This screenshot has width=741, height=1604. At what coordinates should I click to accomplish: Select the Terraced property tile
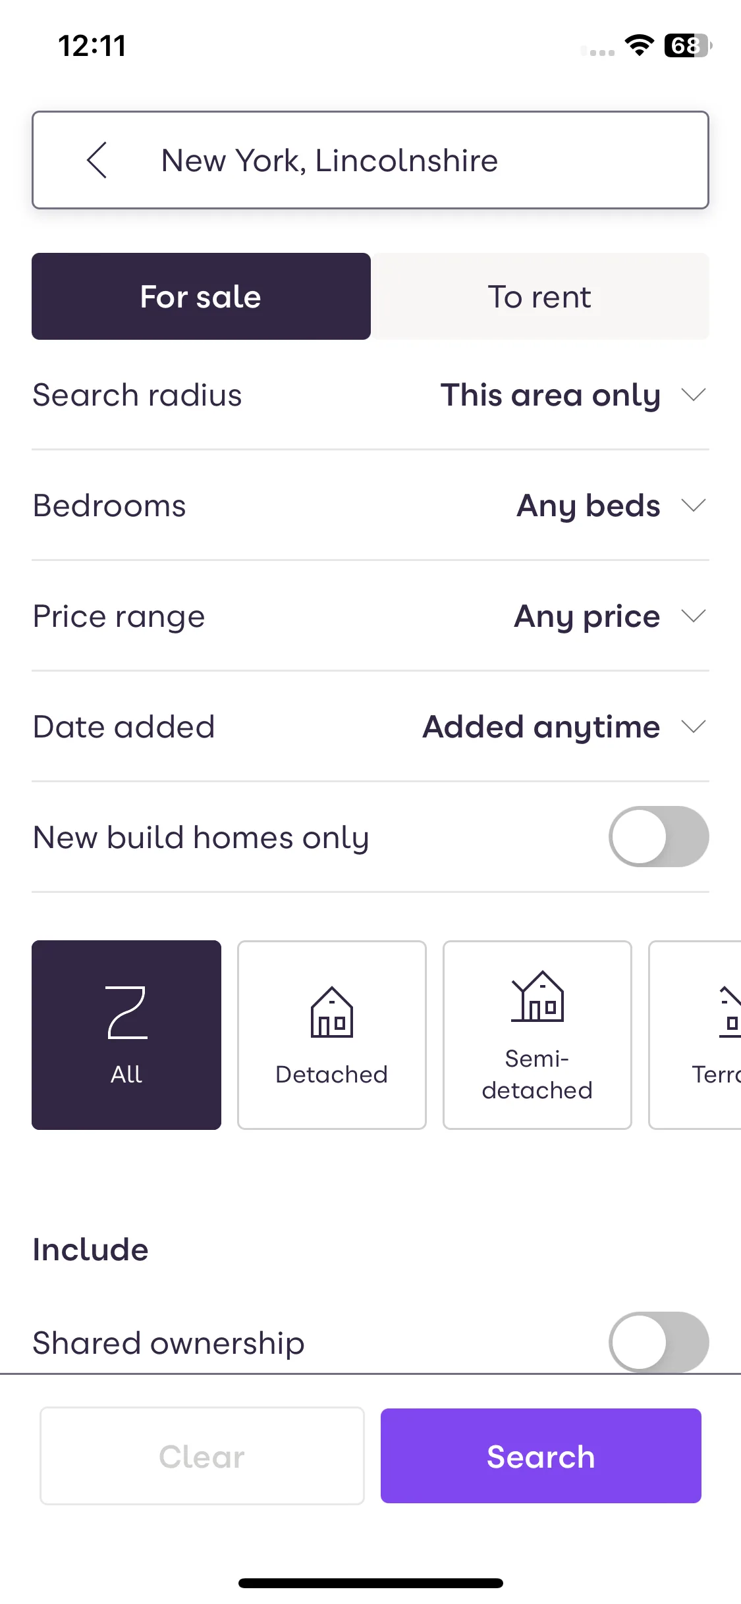click(695, 1034)
